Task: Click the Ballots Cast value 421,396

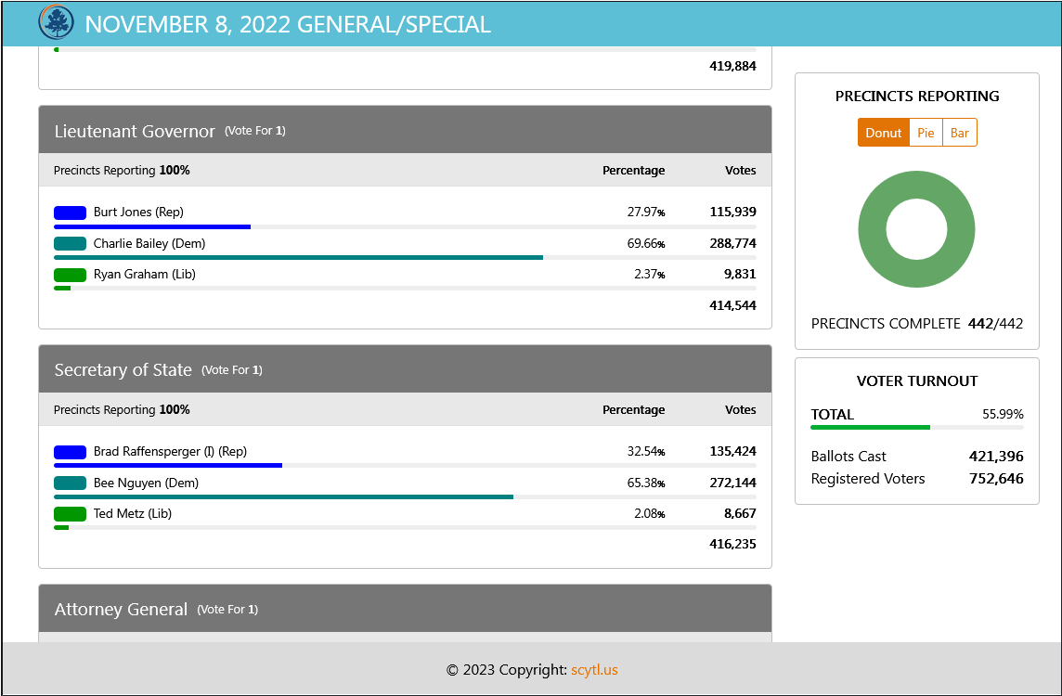Action: pos(996,457)
